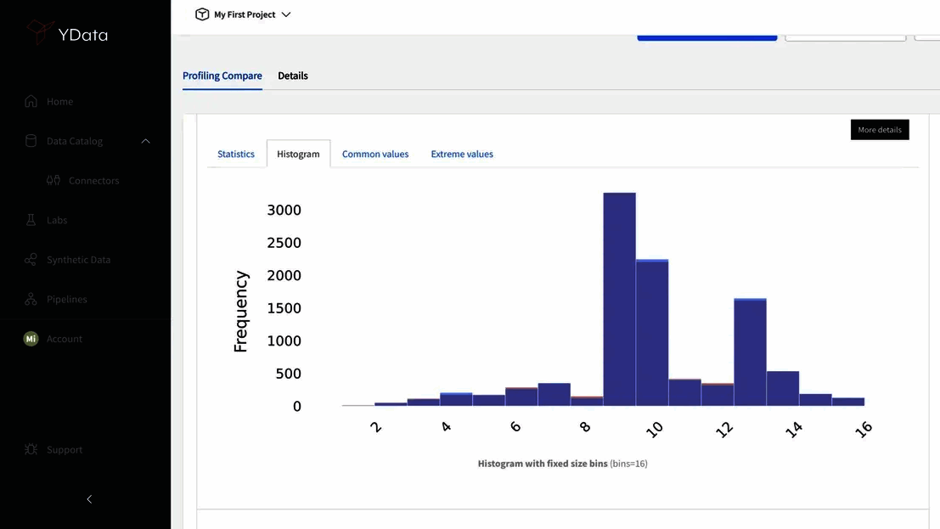Open the Synthetic Data icon

pyautogui.click(x=31, y=260)
